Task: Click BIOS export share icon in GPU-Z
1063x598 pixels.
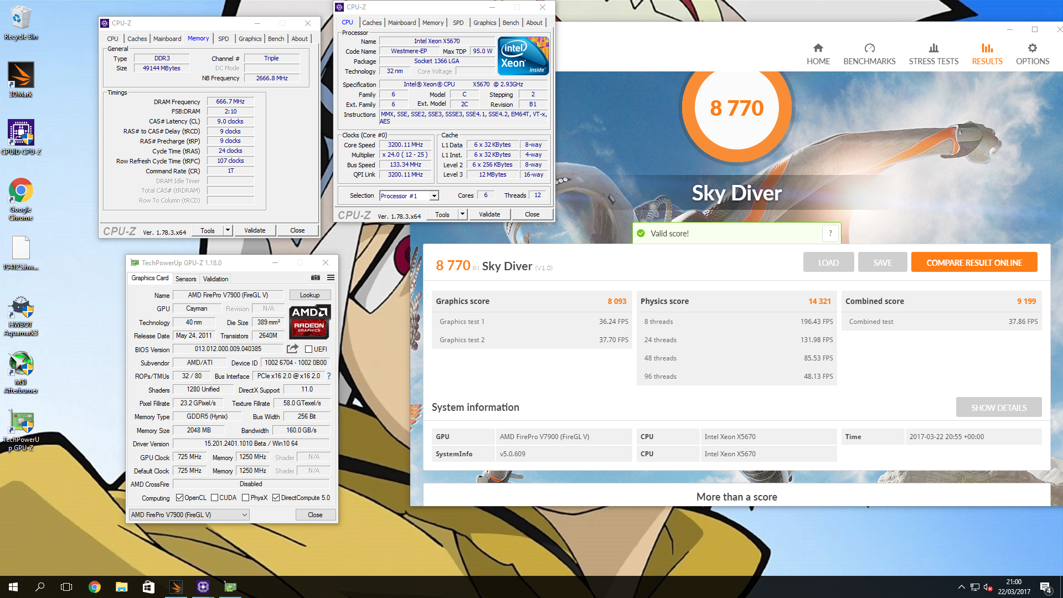Action: click(x=292, y=349)
